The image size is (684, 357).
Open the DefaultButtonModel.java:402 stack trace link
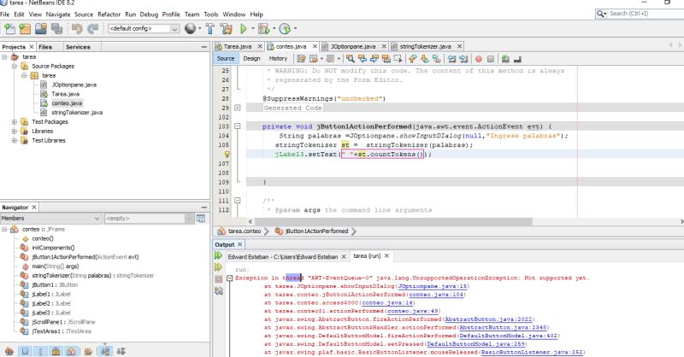coord(509,336)
